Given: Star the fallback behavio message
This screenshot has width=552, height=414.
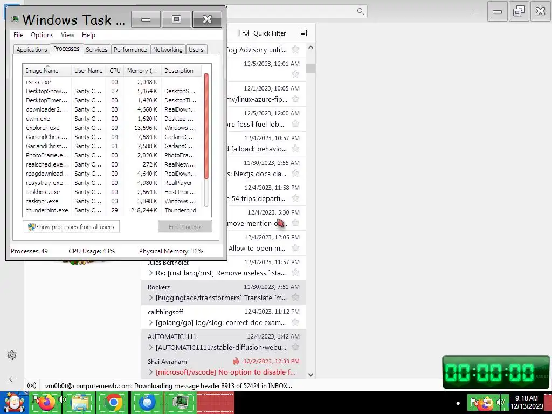Looking at the screenshot, I should tap(295, 149).
